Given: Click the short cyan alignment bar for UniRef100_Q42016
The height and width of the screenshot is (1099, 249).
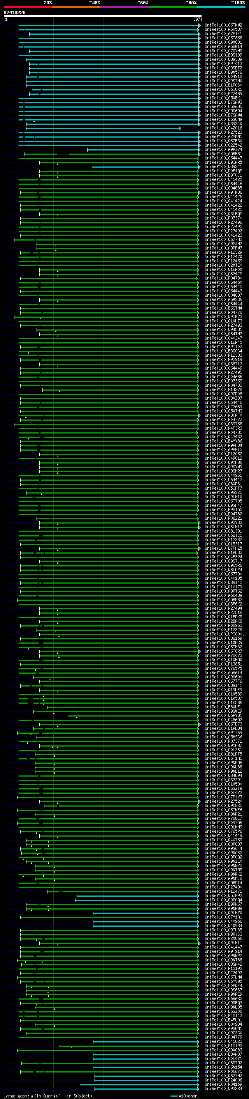Looking at the screenshot, I should pyautogui.click(x=103, y=128).
